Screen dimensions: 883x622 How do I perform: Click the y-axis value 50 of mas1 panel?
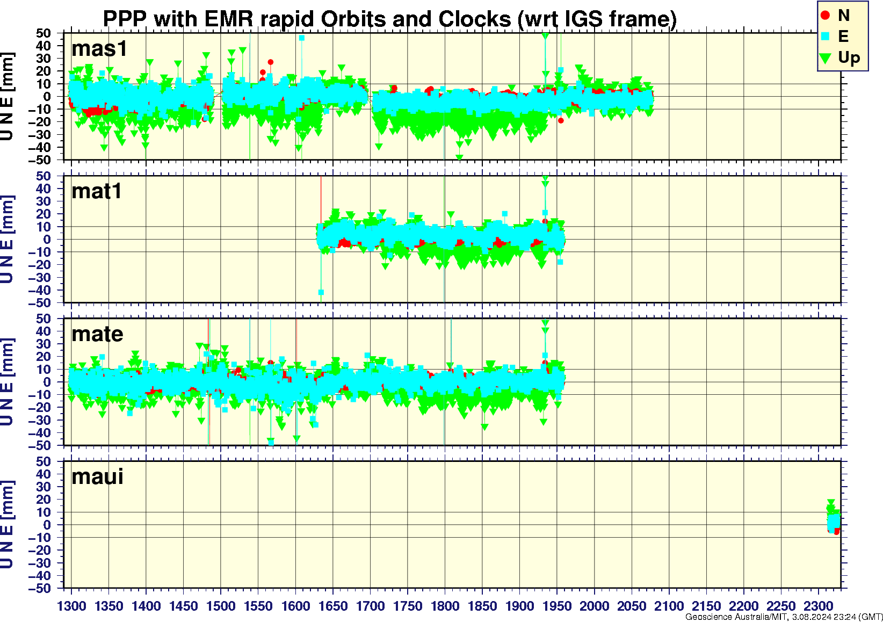[44, 33]
